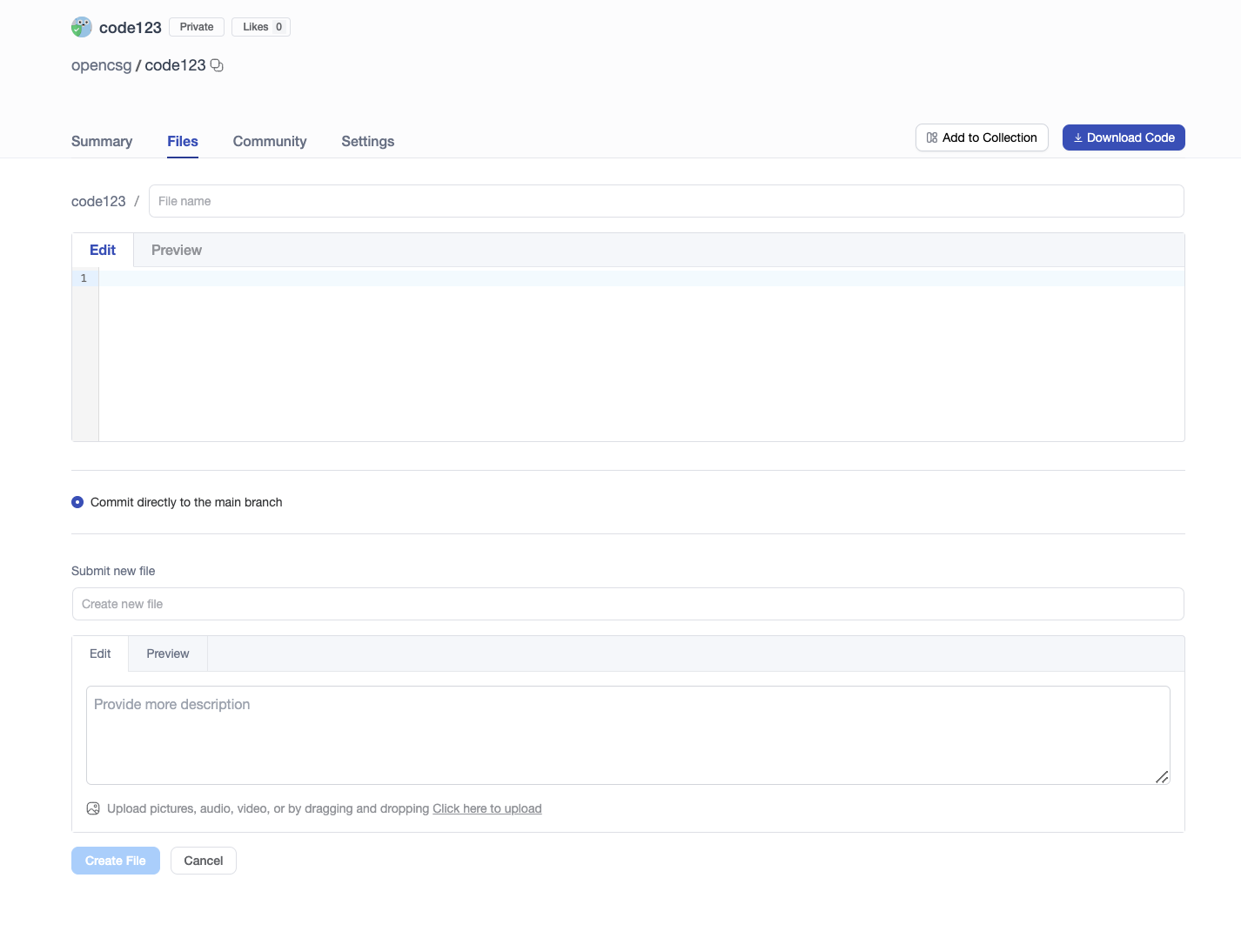Click the Private badge next to repo name
Image resolution: width=1241 pixels, height=945 pixels.
tap(196, 26)
